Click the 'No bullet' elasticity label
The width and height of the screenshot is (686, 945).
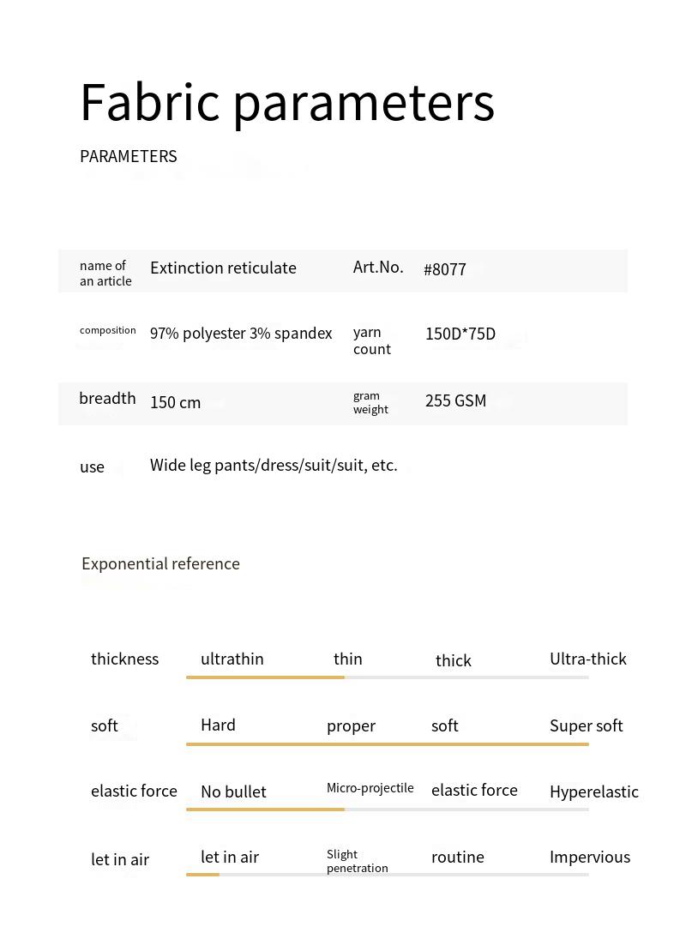click(233, 792)
